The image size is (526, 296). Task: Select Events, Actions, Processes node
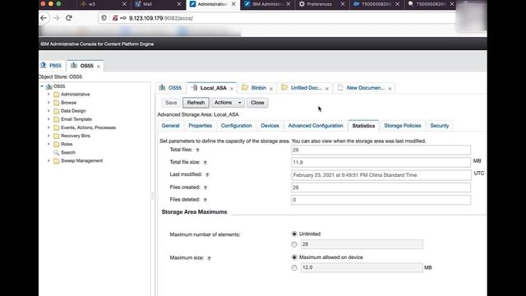click(88, 127)
